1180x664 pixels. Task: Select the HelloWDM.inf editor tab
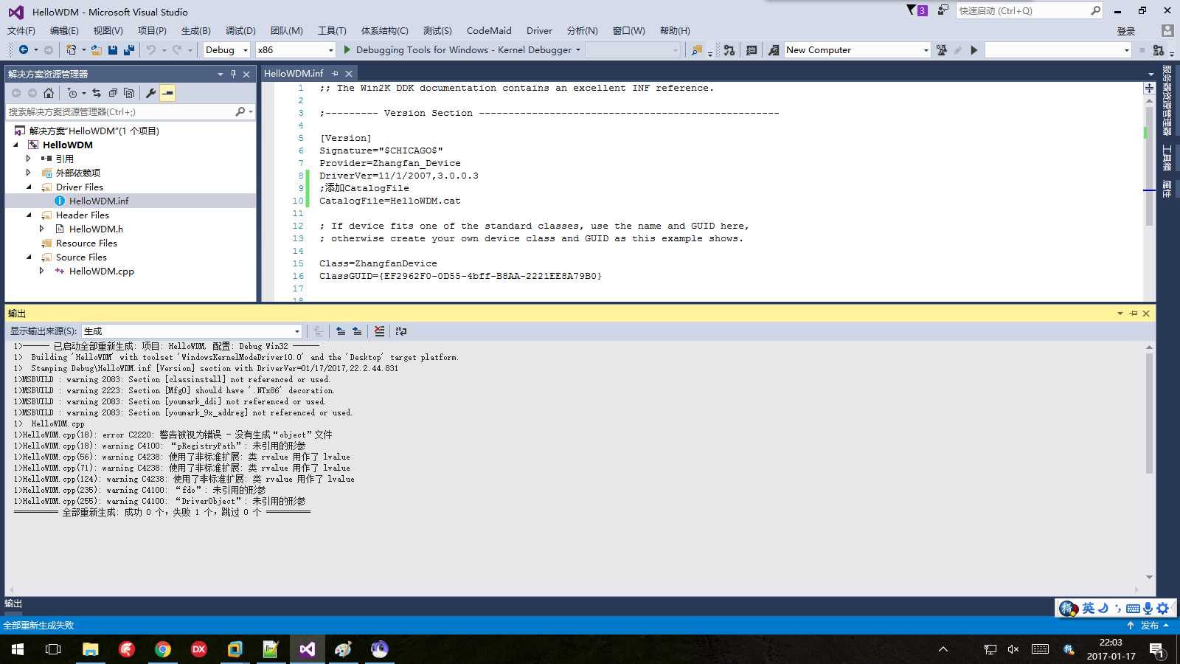[294, 74]
